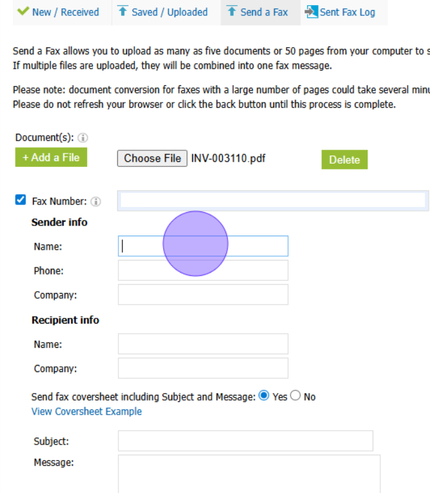
Task: Select Yes for fax coversheet
Action: pos(264,396)
